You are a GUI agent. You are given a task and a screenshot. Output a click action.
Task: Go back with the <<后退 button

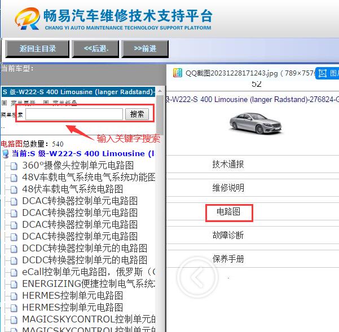coord(95,49)
